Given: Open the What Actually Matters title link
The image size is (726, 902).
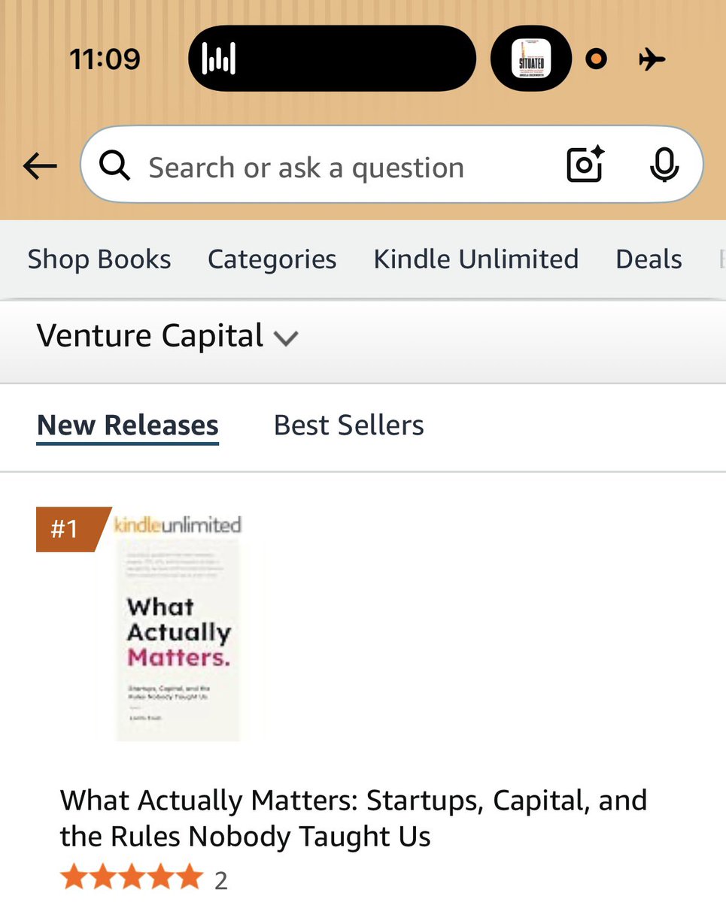Looking at the screenshot, I should [x=354, y=818].
